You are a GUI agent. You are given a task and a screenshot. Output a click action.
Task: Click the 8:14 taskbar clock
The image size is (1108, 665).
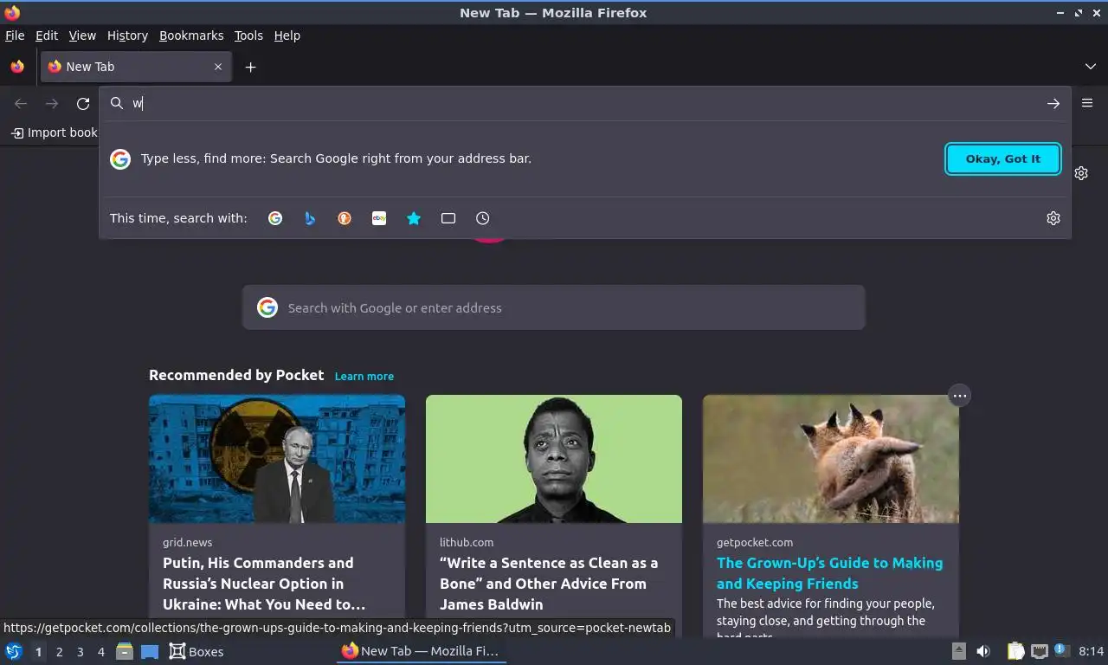[x=1091, y=651]
